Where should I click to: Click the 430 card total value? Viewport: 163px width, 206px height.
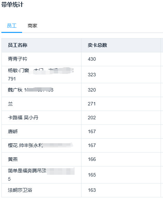pyautogui.click(x=92, y=59)
